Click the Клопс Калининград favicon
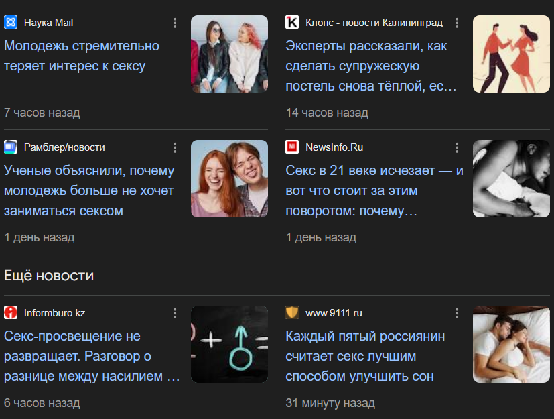The height and width of the screenshot is (419, 554). (292, 22)
